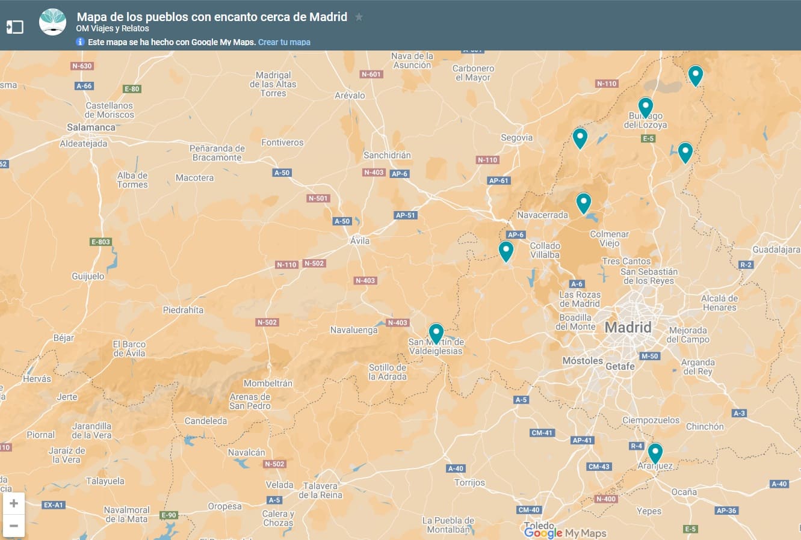The width and height of the screenshot is (801, 540).
Task: Click the map title text in header
Action: [x=212, y=17]
